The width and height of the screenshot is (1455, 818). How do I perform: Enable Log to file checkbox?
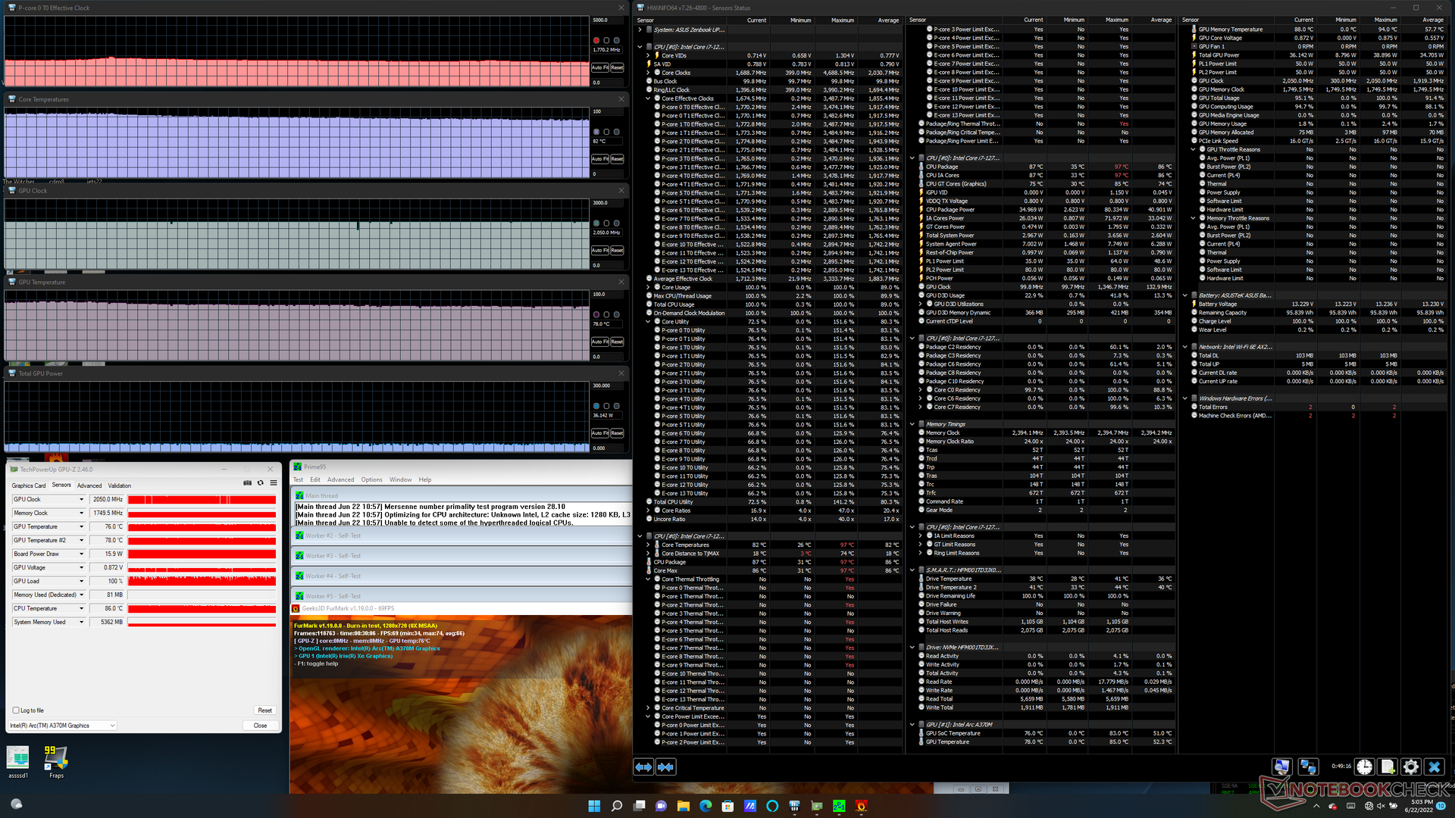click(x=16, y=710)
